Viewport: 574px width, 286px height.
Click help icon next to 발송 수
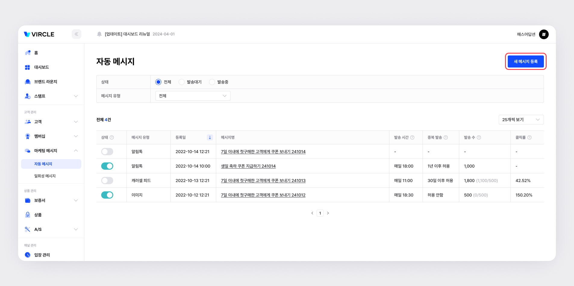coord(479,137)
